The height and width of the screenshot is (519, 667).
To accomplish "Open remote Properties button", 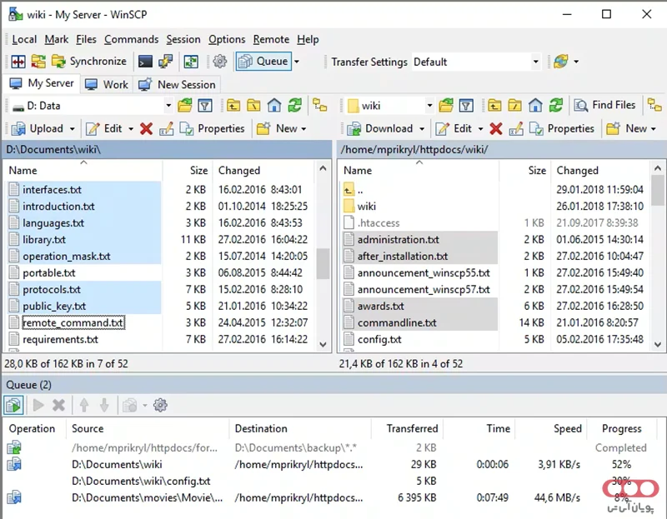I will pos(562,128).
